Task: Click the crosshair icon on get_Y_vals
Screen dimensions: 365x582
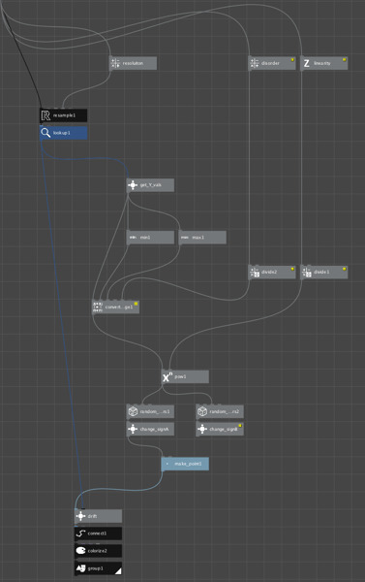Action: click(133, 185)
